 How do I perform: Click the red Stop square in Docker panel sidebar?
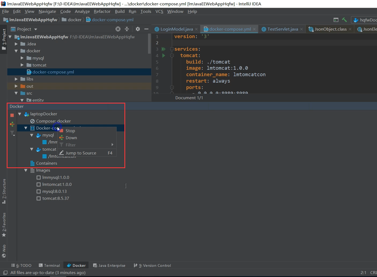[x=12, y=115]
